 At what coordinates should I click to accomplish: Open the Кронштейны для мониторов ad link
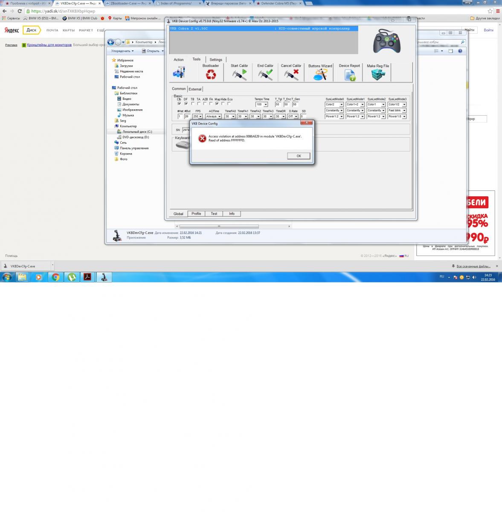click(x=49, y=45)
